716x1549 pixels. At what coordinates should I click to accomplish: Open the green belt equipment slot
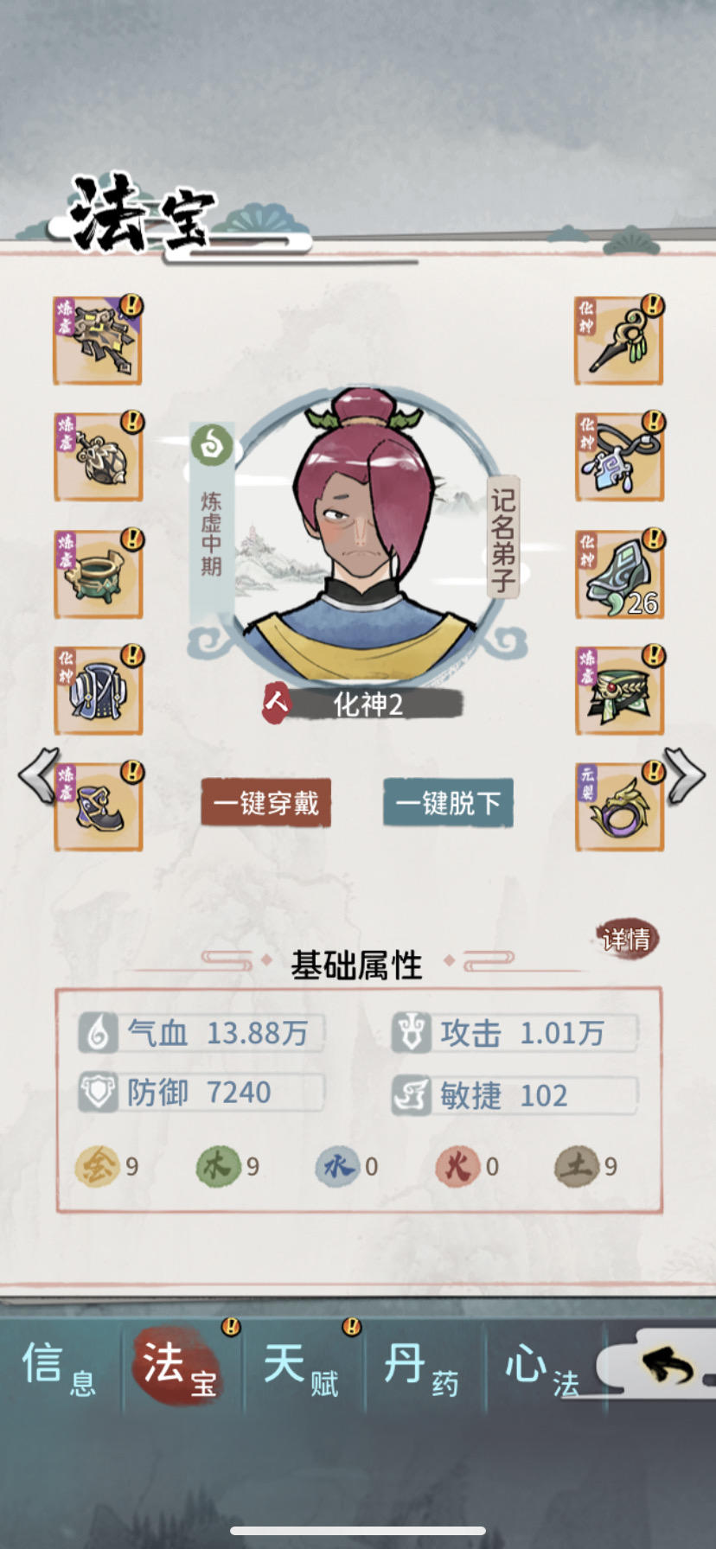(619, 691)
